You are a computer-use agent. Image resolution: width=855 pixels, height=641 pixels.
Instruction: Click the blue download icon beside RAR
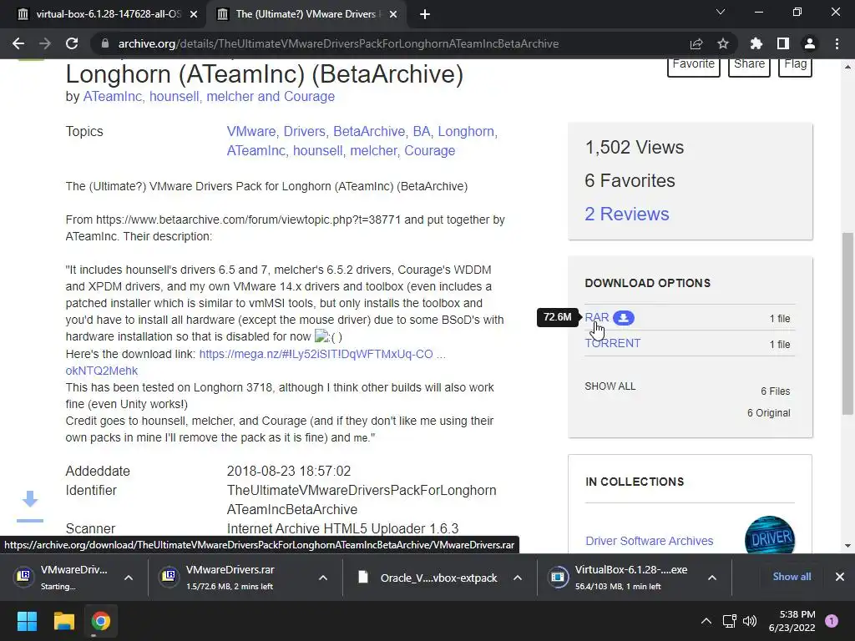[x=623, y=318]
